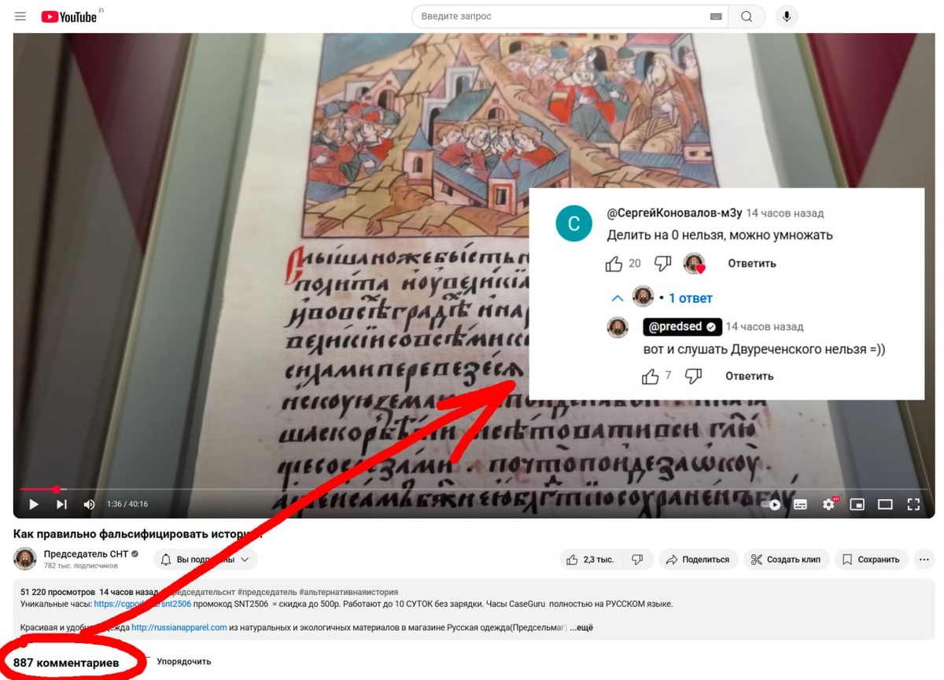Reply to the 'Делить на 0 нельзя' comment
This screenshot has height=680, width=944.
point(752,264)
